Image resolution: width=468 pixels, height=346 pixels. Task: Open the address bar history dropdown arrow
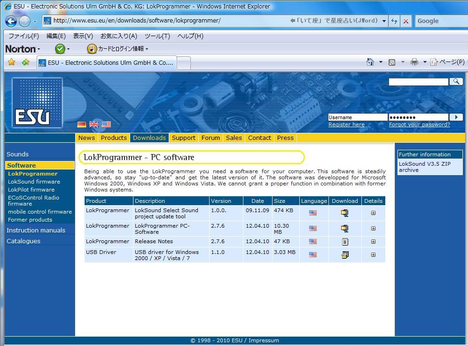click(384, 21)
